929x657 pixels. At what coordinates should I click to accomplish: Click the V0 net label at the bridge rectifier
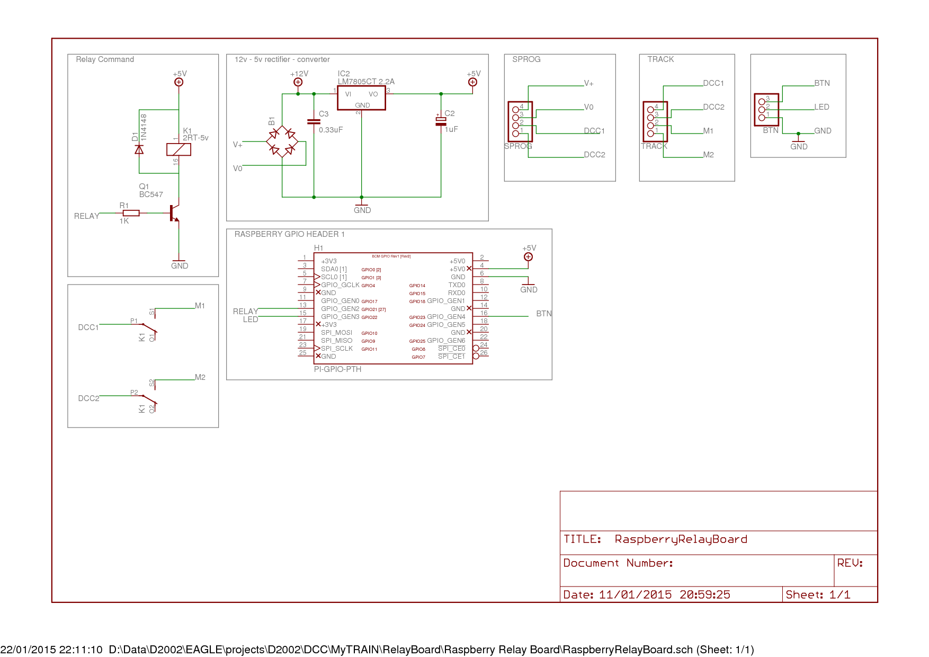(x=238, y=168)
